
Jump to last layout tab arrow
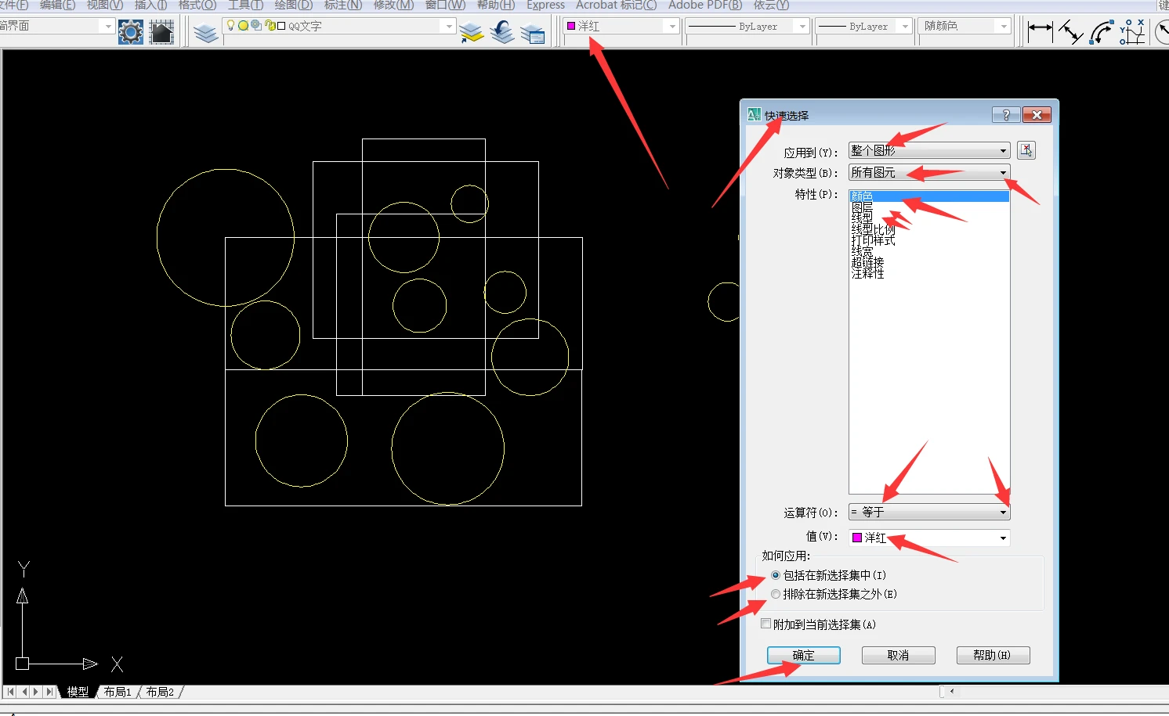coord(49,692)
